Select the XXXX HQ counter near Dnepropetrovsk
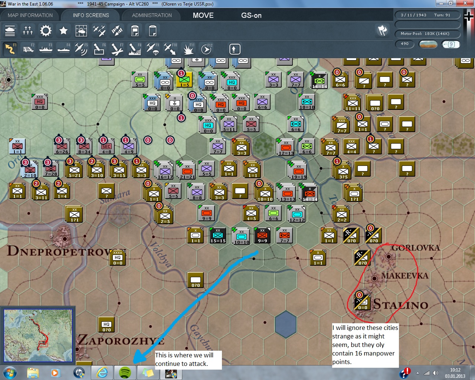 coord(118,258)
